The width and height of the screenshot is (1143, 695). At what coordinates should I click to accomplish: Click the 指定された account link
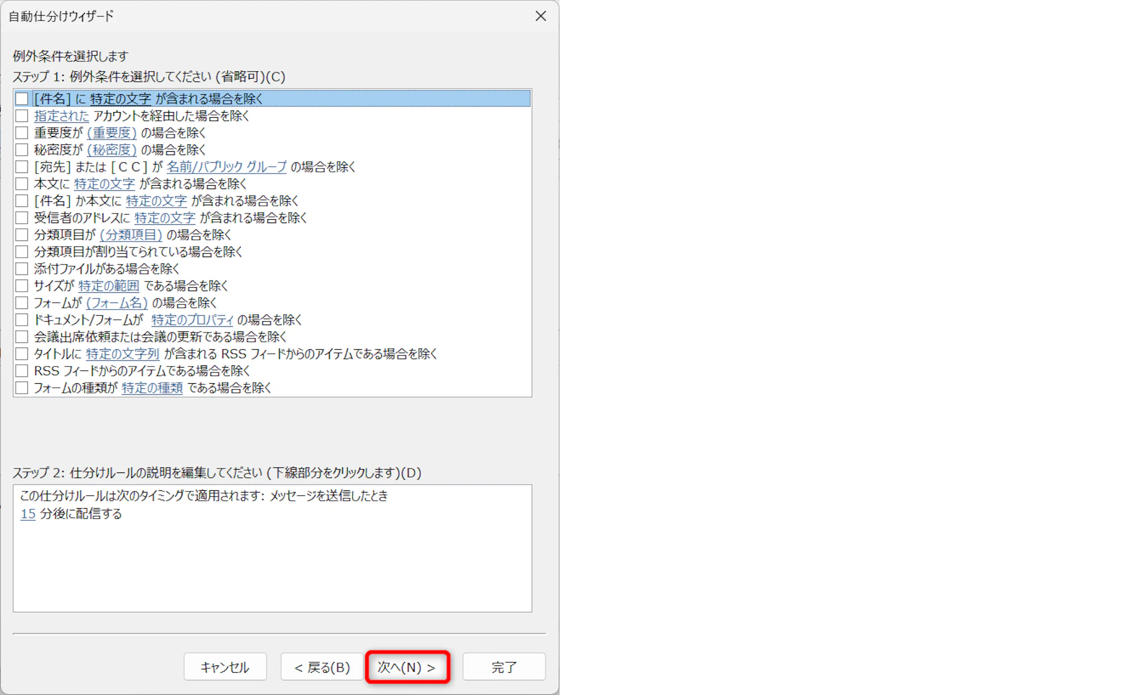pos(61,116)
